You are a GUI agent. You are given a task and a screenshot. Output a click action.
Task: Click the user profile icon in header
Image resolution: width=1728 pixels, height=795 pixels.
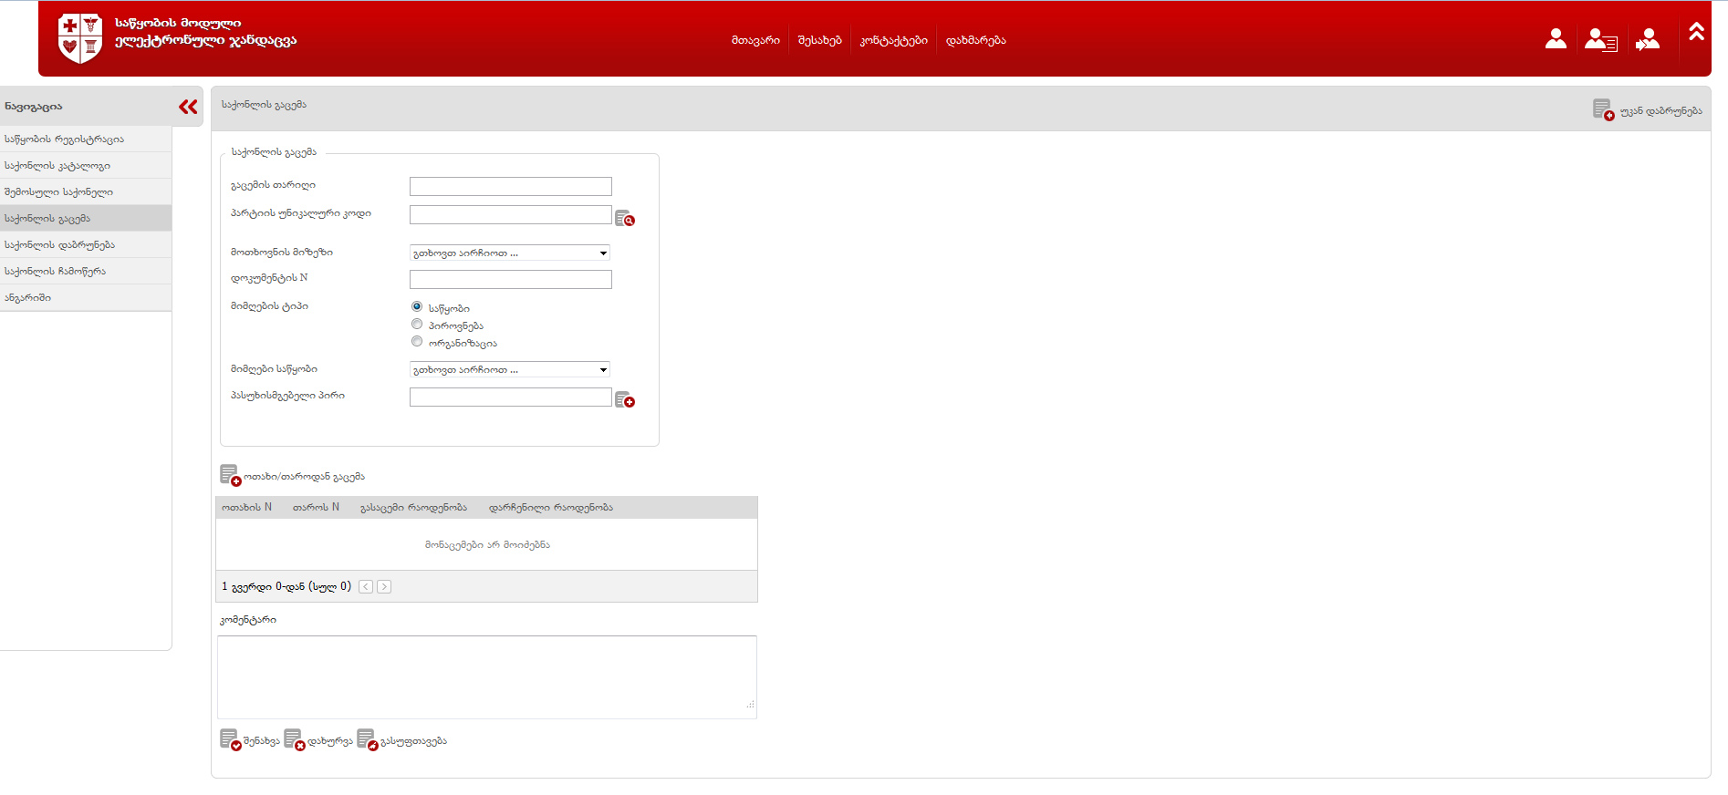(x=1556, y=39)
